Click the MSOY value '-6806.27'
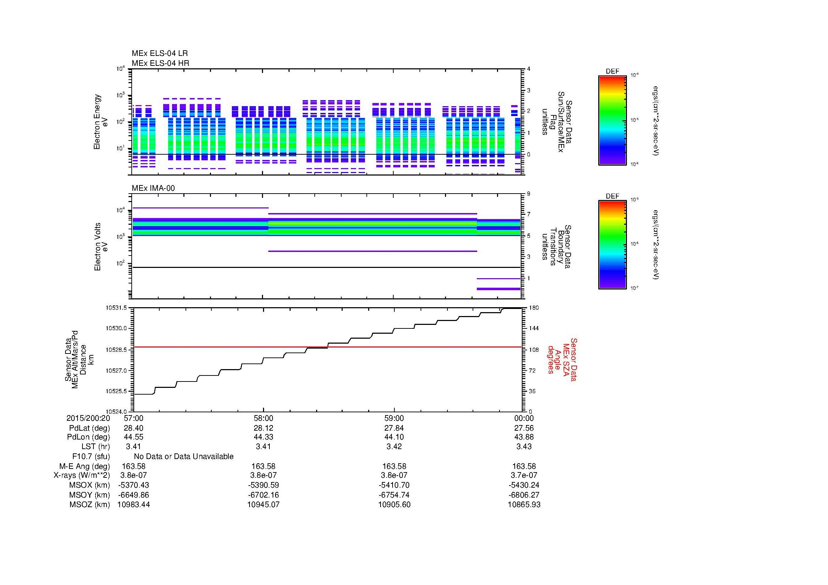This screenshot has height=585, width=828. click(x=524, y=495)
